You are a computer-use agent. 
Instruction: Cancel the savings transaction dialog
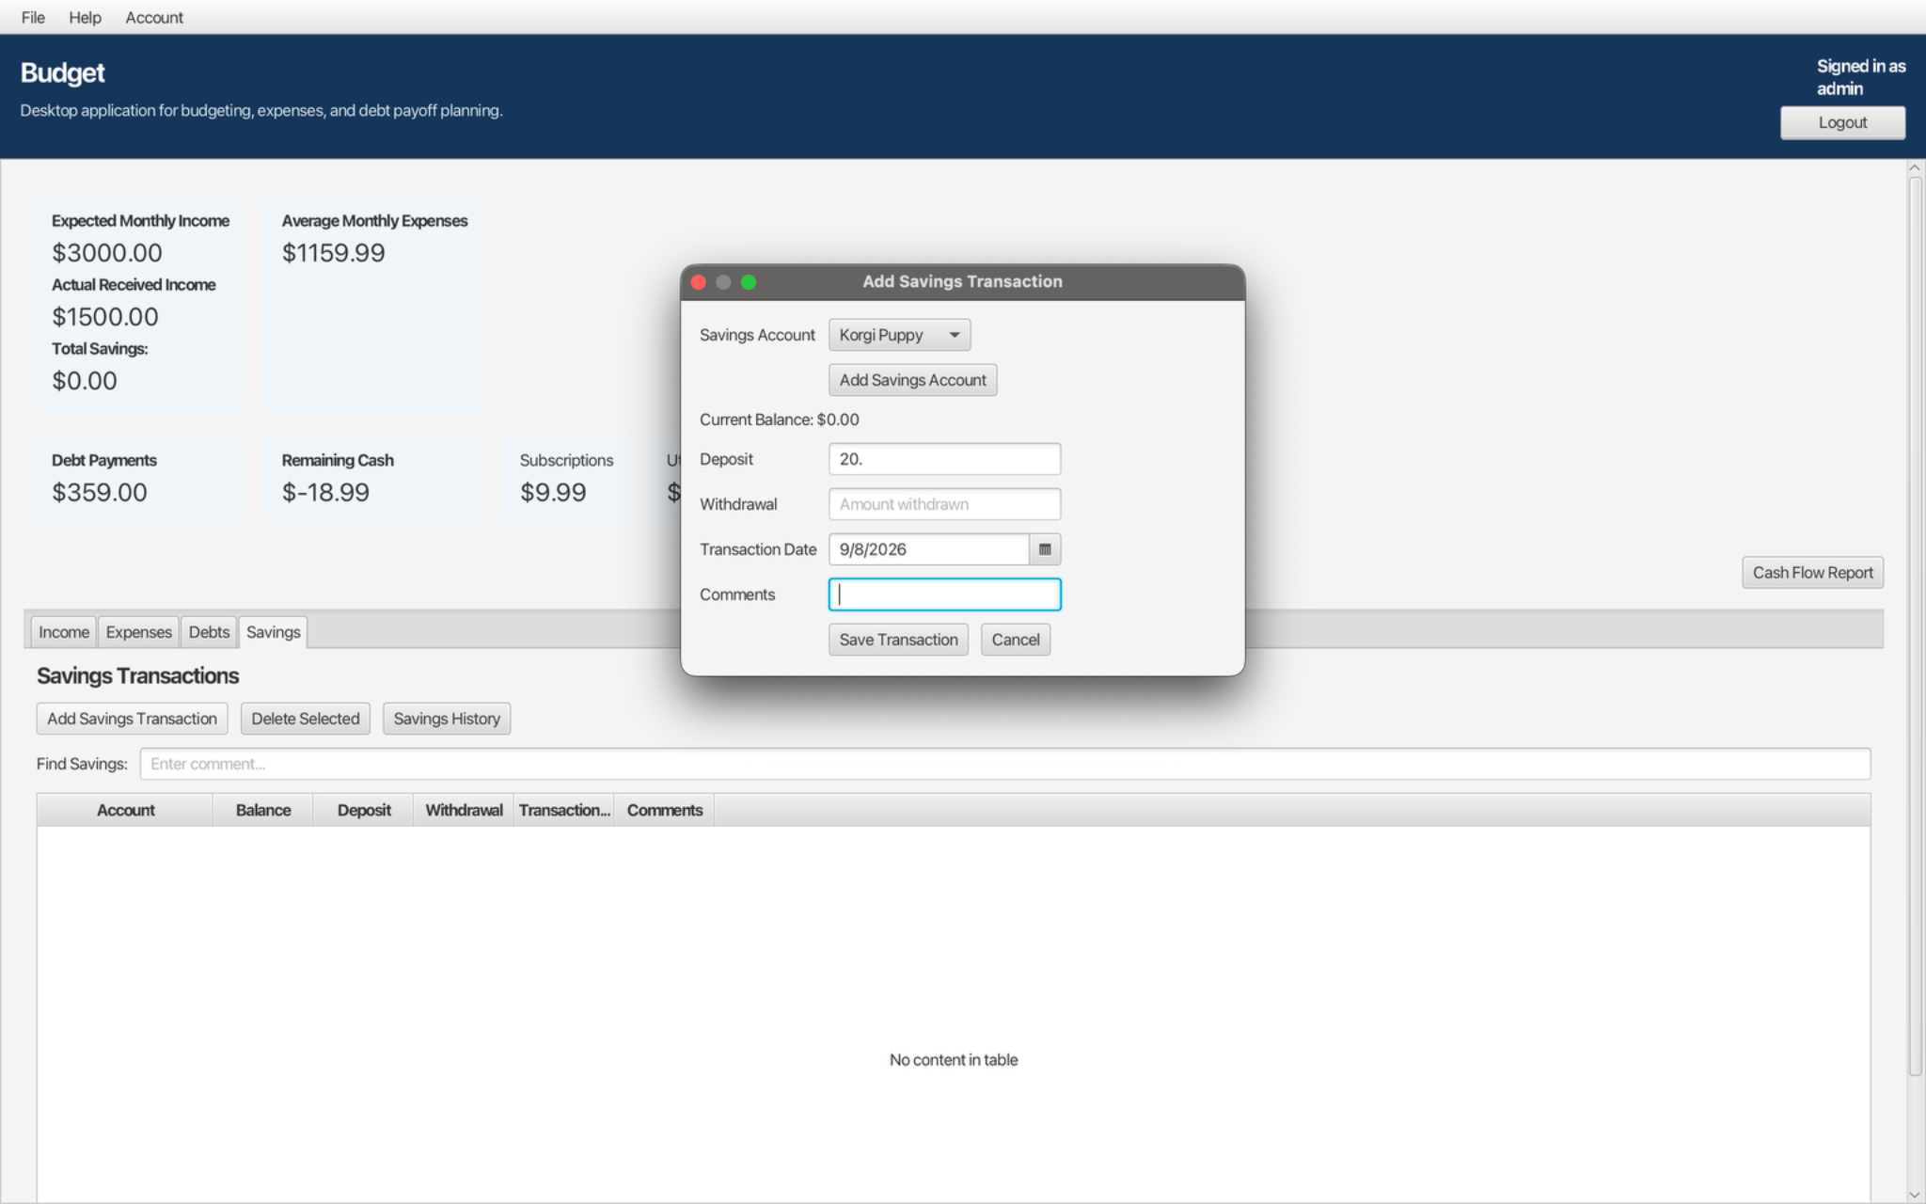[x=1015, y=640]
